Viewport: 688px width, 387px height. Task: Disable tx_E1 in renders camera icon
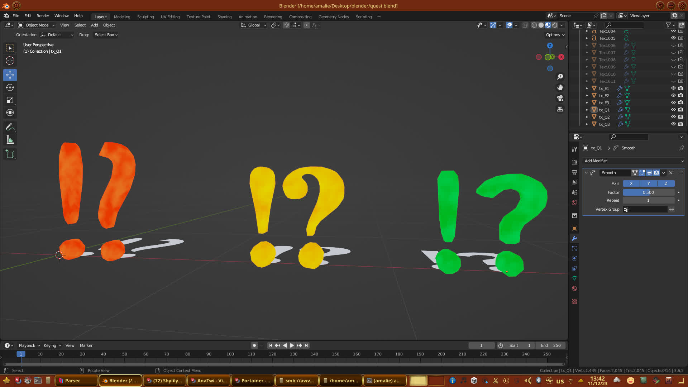(680, 88)
